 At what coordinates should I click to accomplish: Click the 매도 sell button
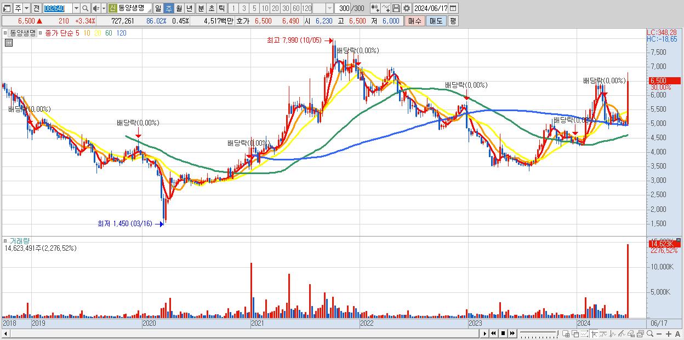(x=436, y=21)
